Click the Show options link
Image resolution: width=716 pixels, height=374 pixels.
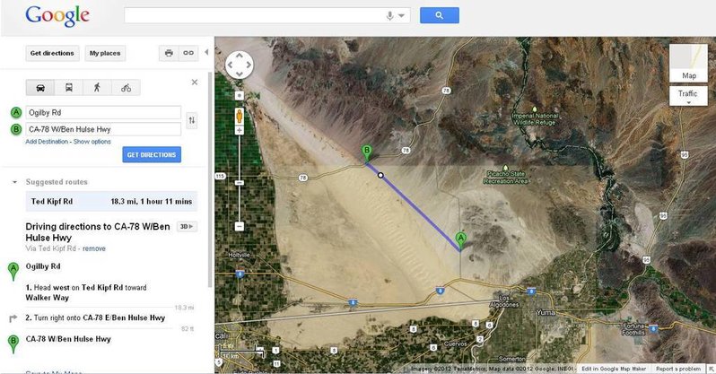tap(92, 142)
